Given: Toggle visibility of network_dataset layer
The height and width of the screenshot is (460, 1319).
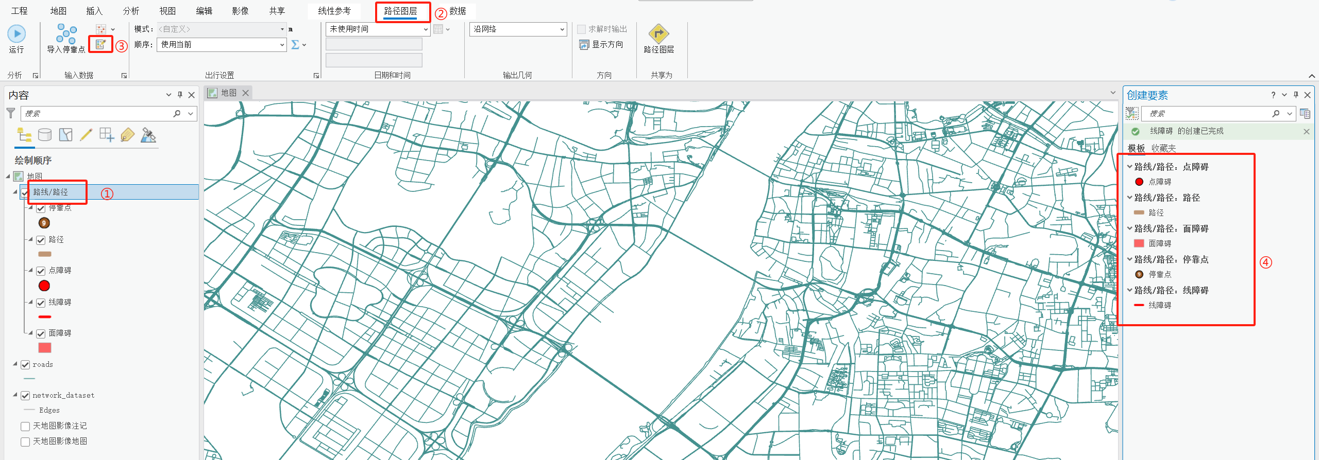Looking at the screenshot, I should (x=25, y=396).
